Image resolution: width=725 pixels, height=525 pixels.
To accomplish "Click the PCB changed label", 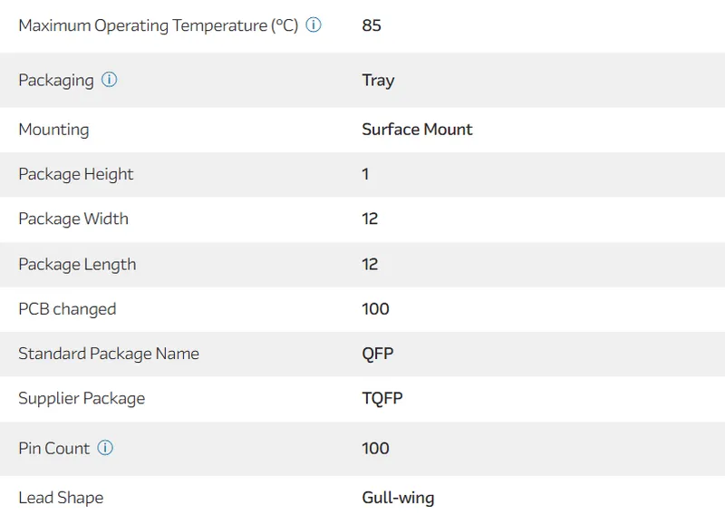I will pos(67,309).
